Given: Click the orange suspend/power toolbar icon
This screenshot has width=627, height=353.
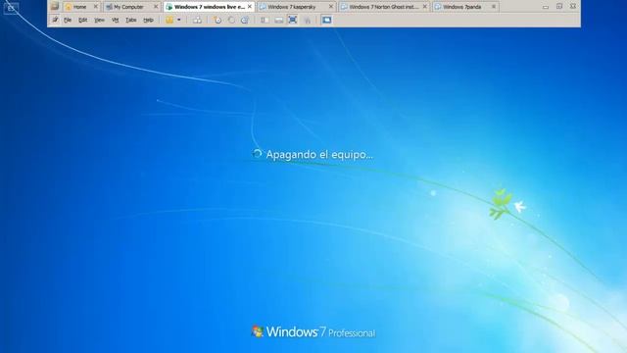Looking at the screenshot, I should pyautogui.click(x=169, y=20).
